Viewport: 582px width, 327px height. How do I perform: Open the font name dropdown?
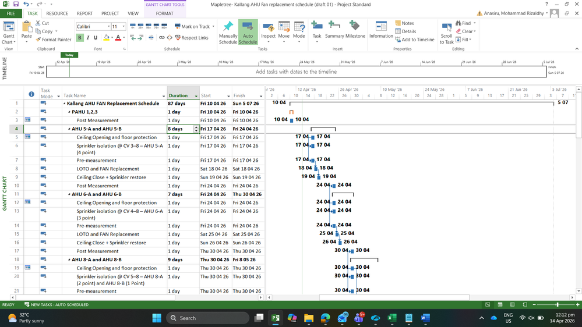(108, 26)
